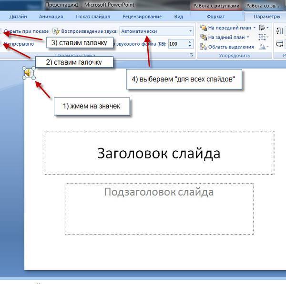The image size is (286, 284).
Task: Click the Заголовок слайда title placeholder
Action: [x=159, y=153]
